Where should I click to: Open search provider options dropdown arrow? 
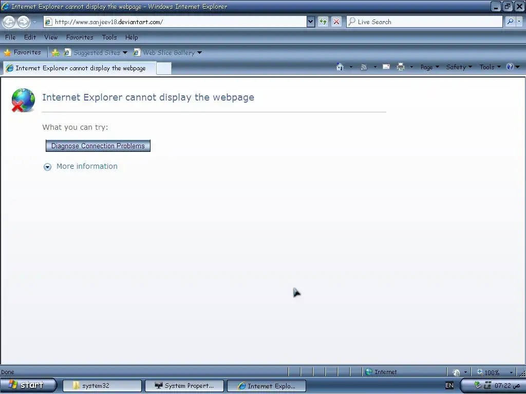(519, 22)
